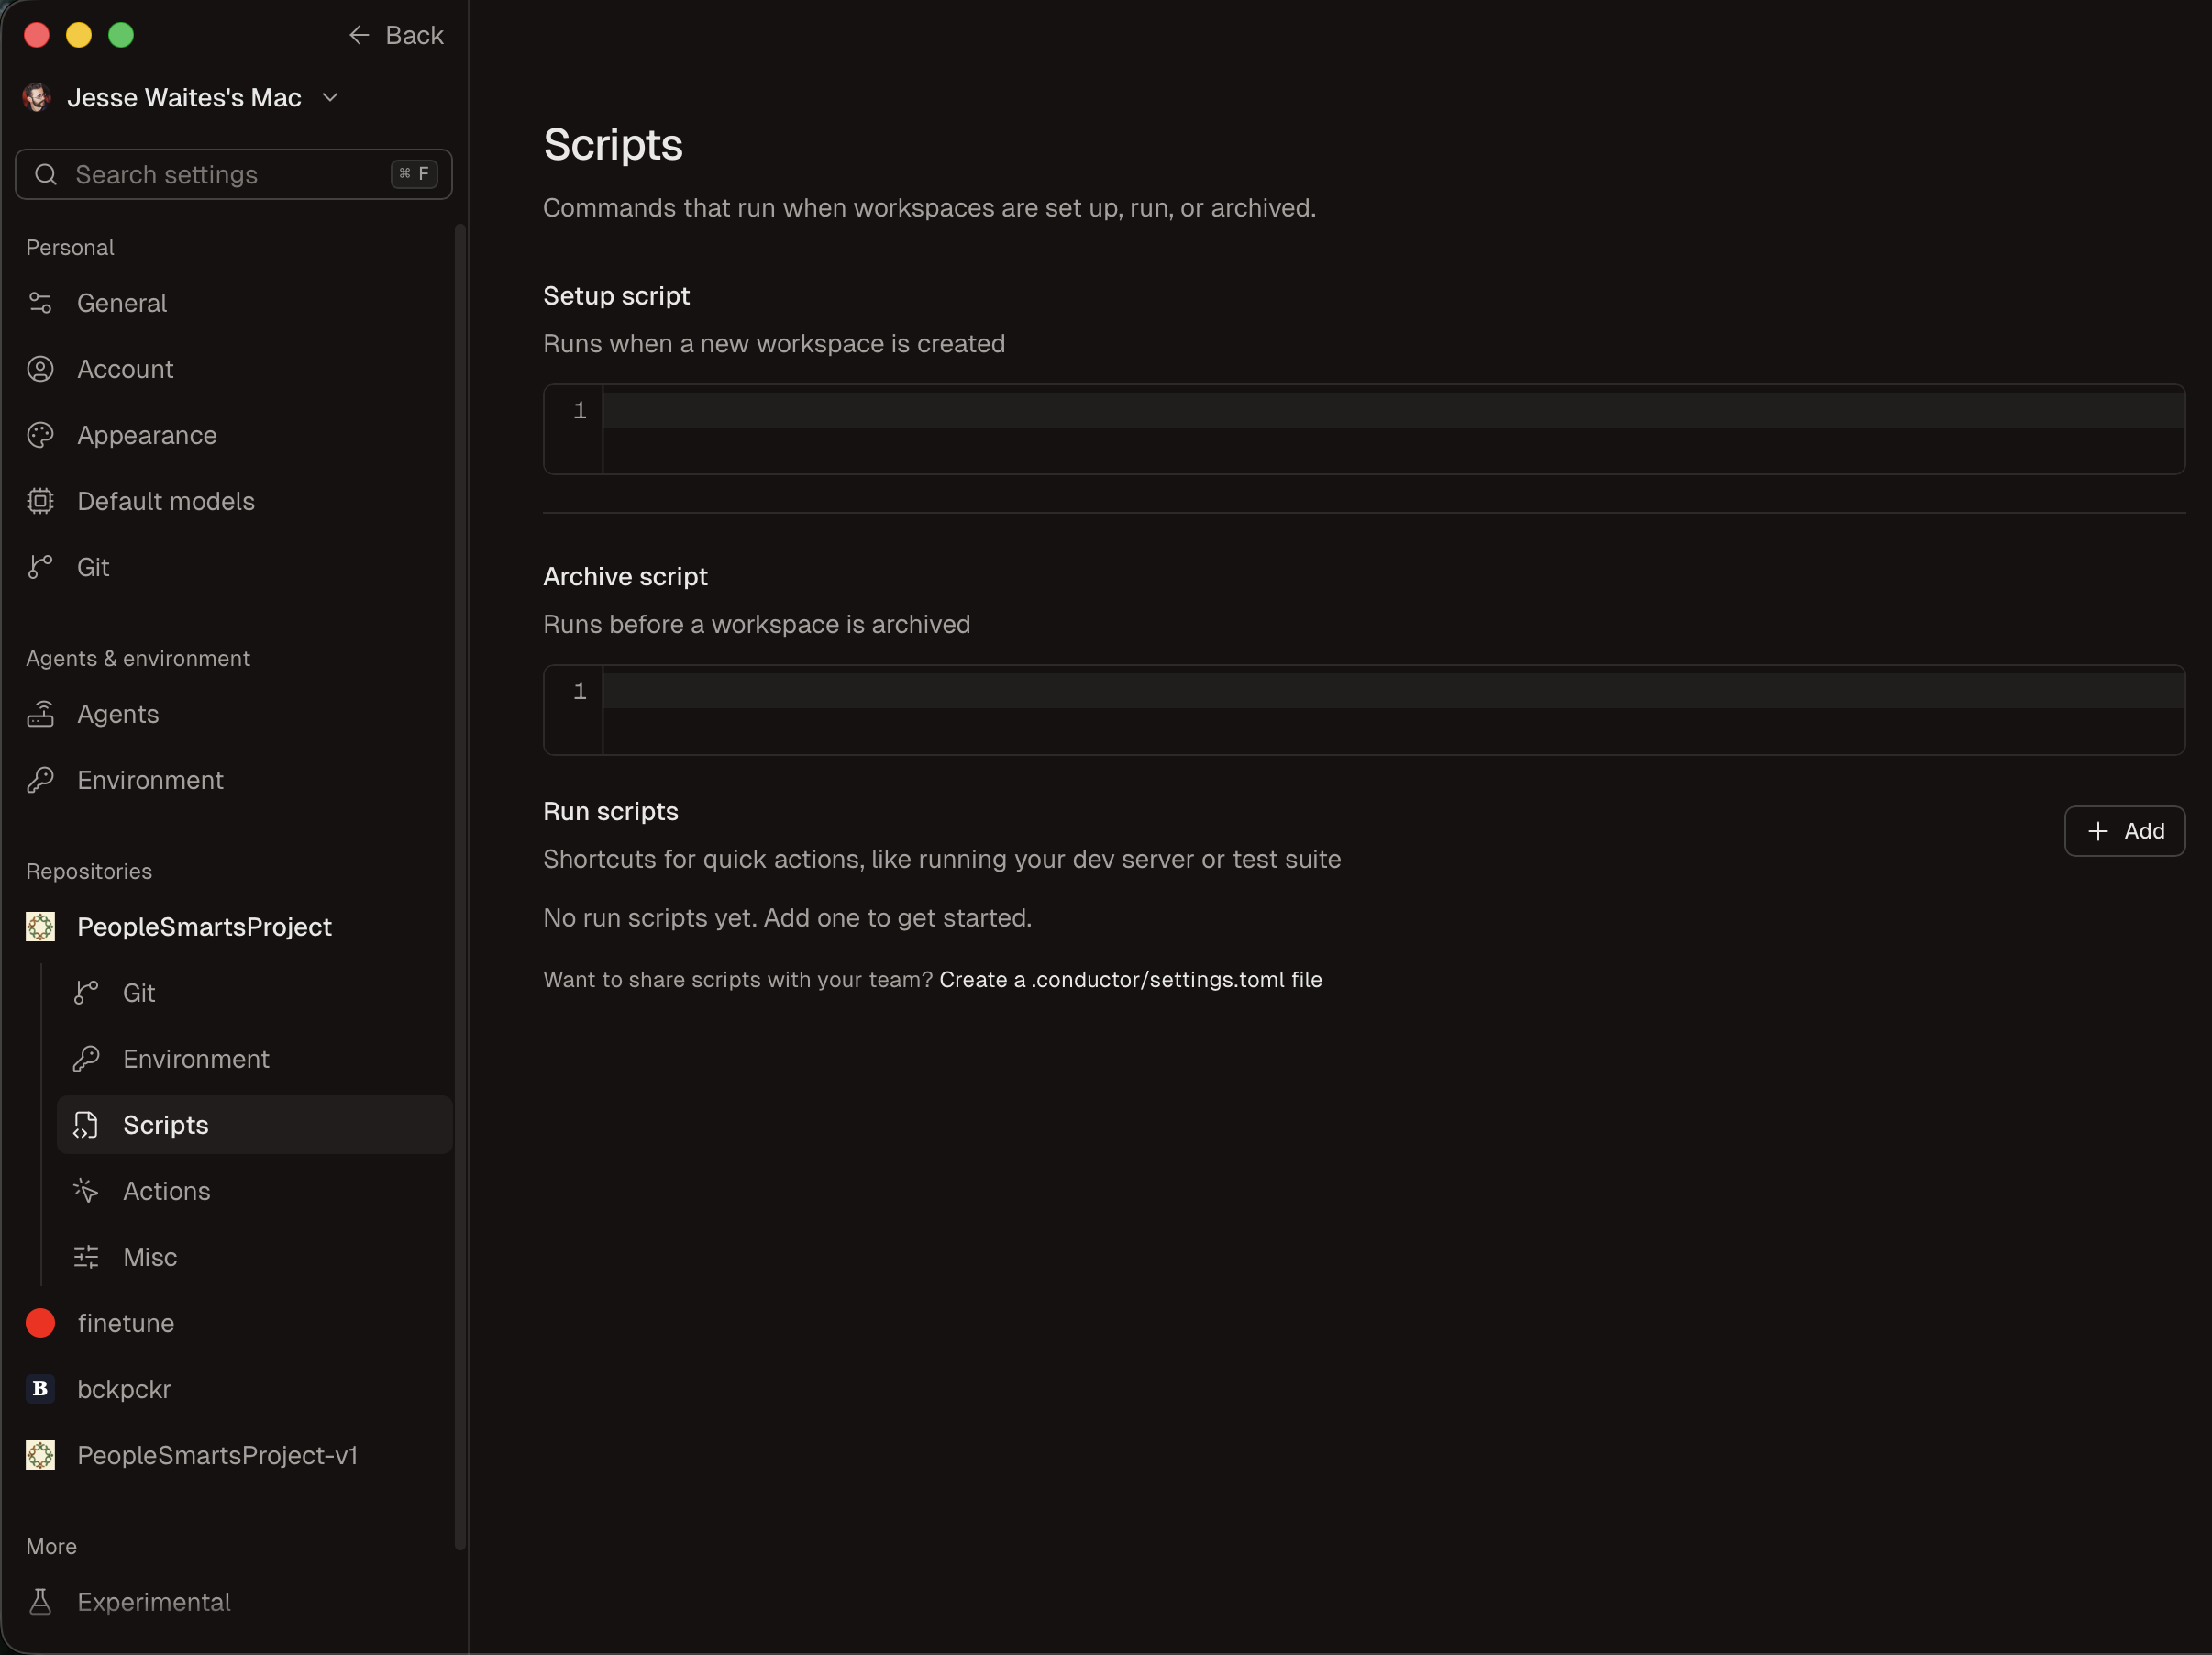Screen dimensions: 2212x1655
Task: Click the personal Git branch icon
Action: 40,567
